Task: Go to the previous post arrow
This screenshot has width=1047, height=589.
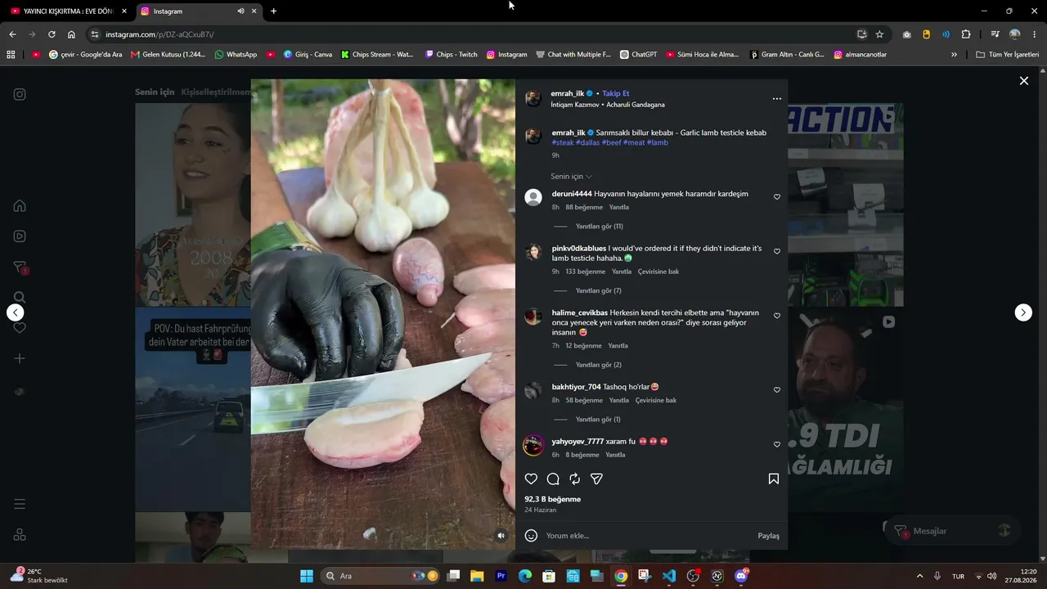Action: click(x=16, y=312)
